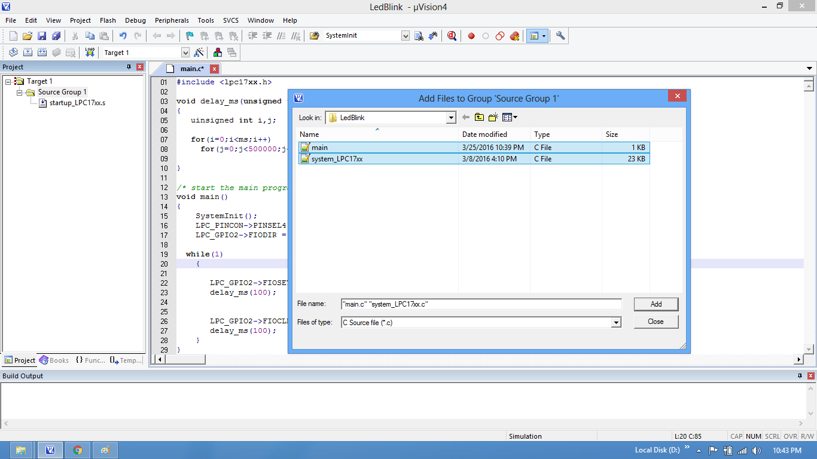The width and height of the screenshot is (817, 459).
Task: Open File Explorer from the taskbar
Action: click(21, 450)
